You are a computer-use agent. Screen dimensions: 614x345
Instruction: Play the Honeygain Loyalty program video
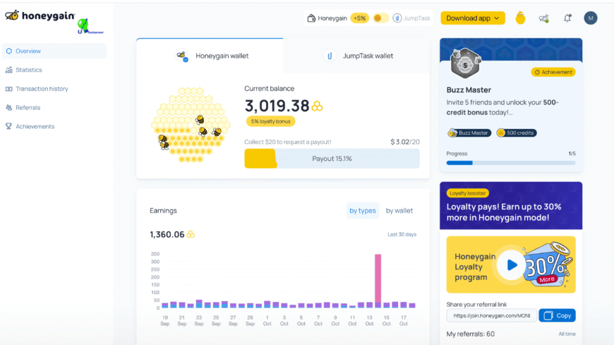click(511, 265)
